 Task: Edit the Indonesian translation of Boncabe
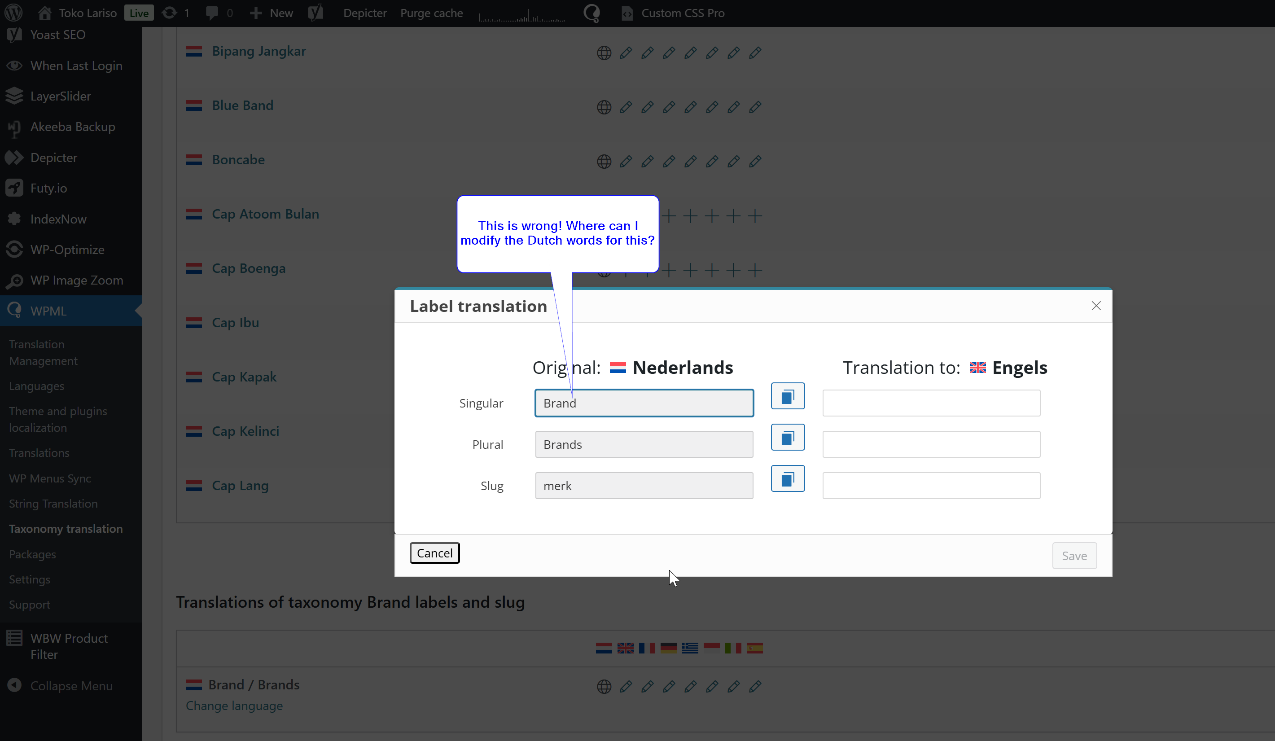712,162
